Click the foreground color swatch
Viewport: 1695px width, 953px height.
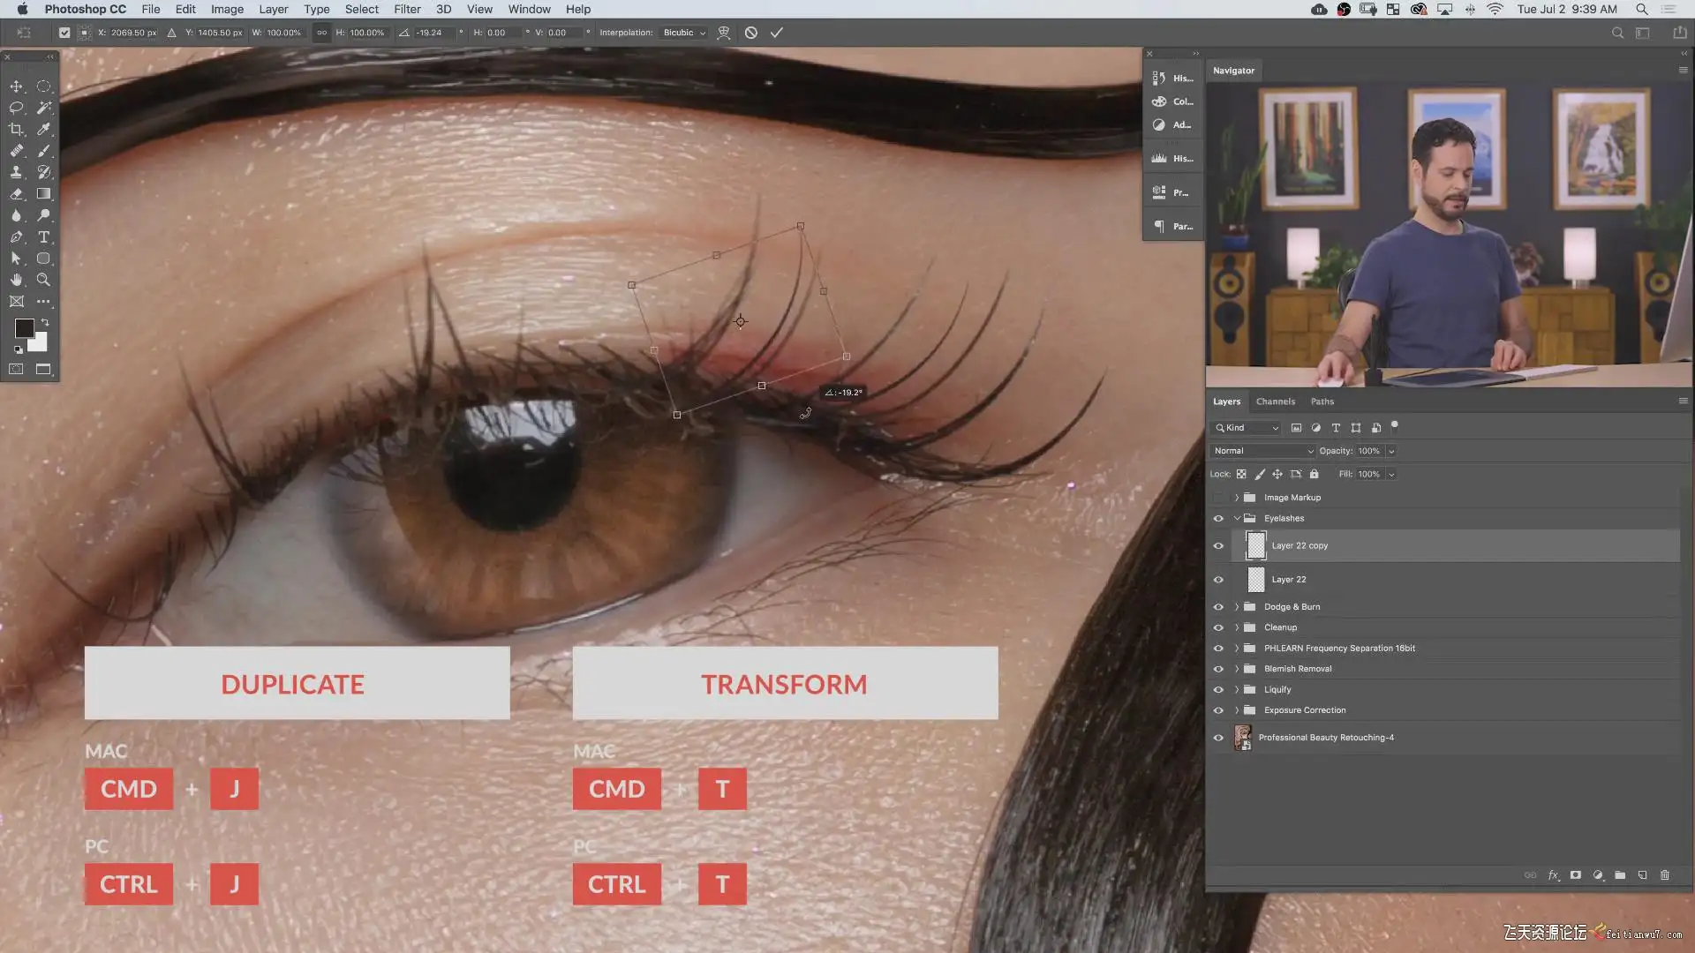(24, 328)
